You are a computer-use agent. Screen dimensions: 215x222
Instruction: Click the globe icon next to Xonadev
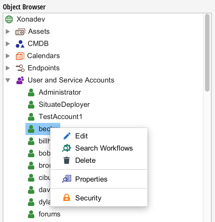point(9,19)
